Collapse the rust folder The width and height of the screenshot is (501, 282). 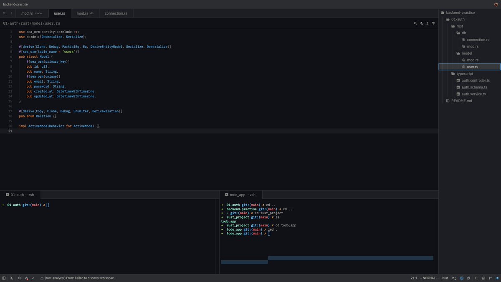point(470,26)
